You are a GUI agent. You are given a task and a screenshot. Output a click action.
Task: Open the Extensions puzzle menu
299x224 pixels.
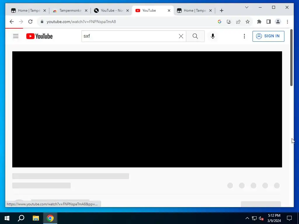coord(259,22)
